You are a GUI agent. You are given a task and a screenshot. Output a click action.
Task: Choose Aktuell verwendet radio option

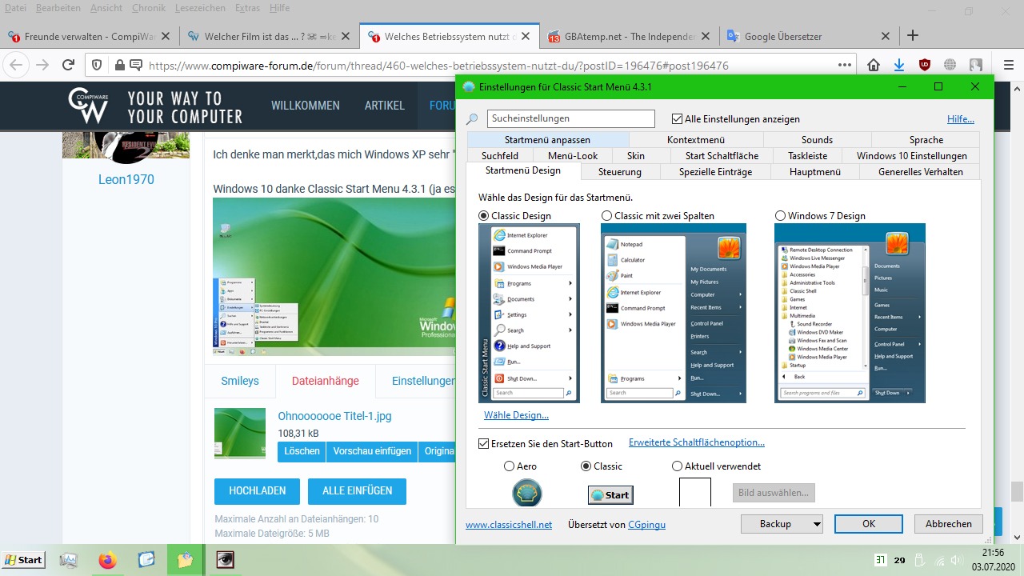(x=677, y=466)
